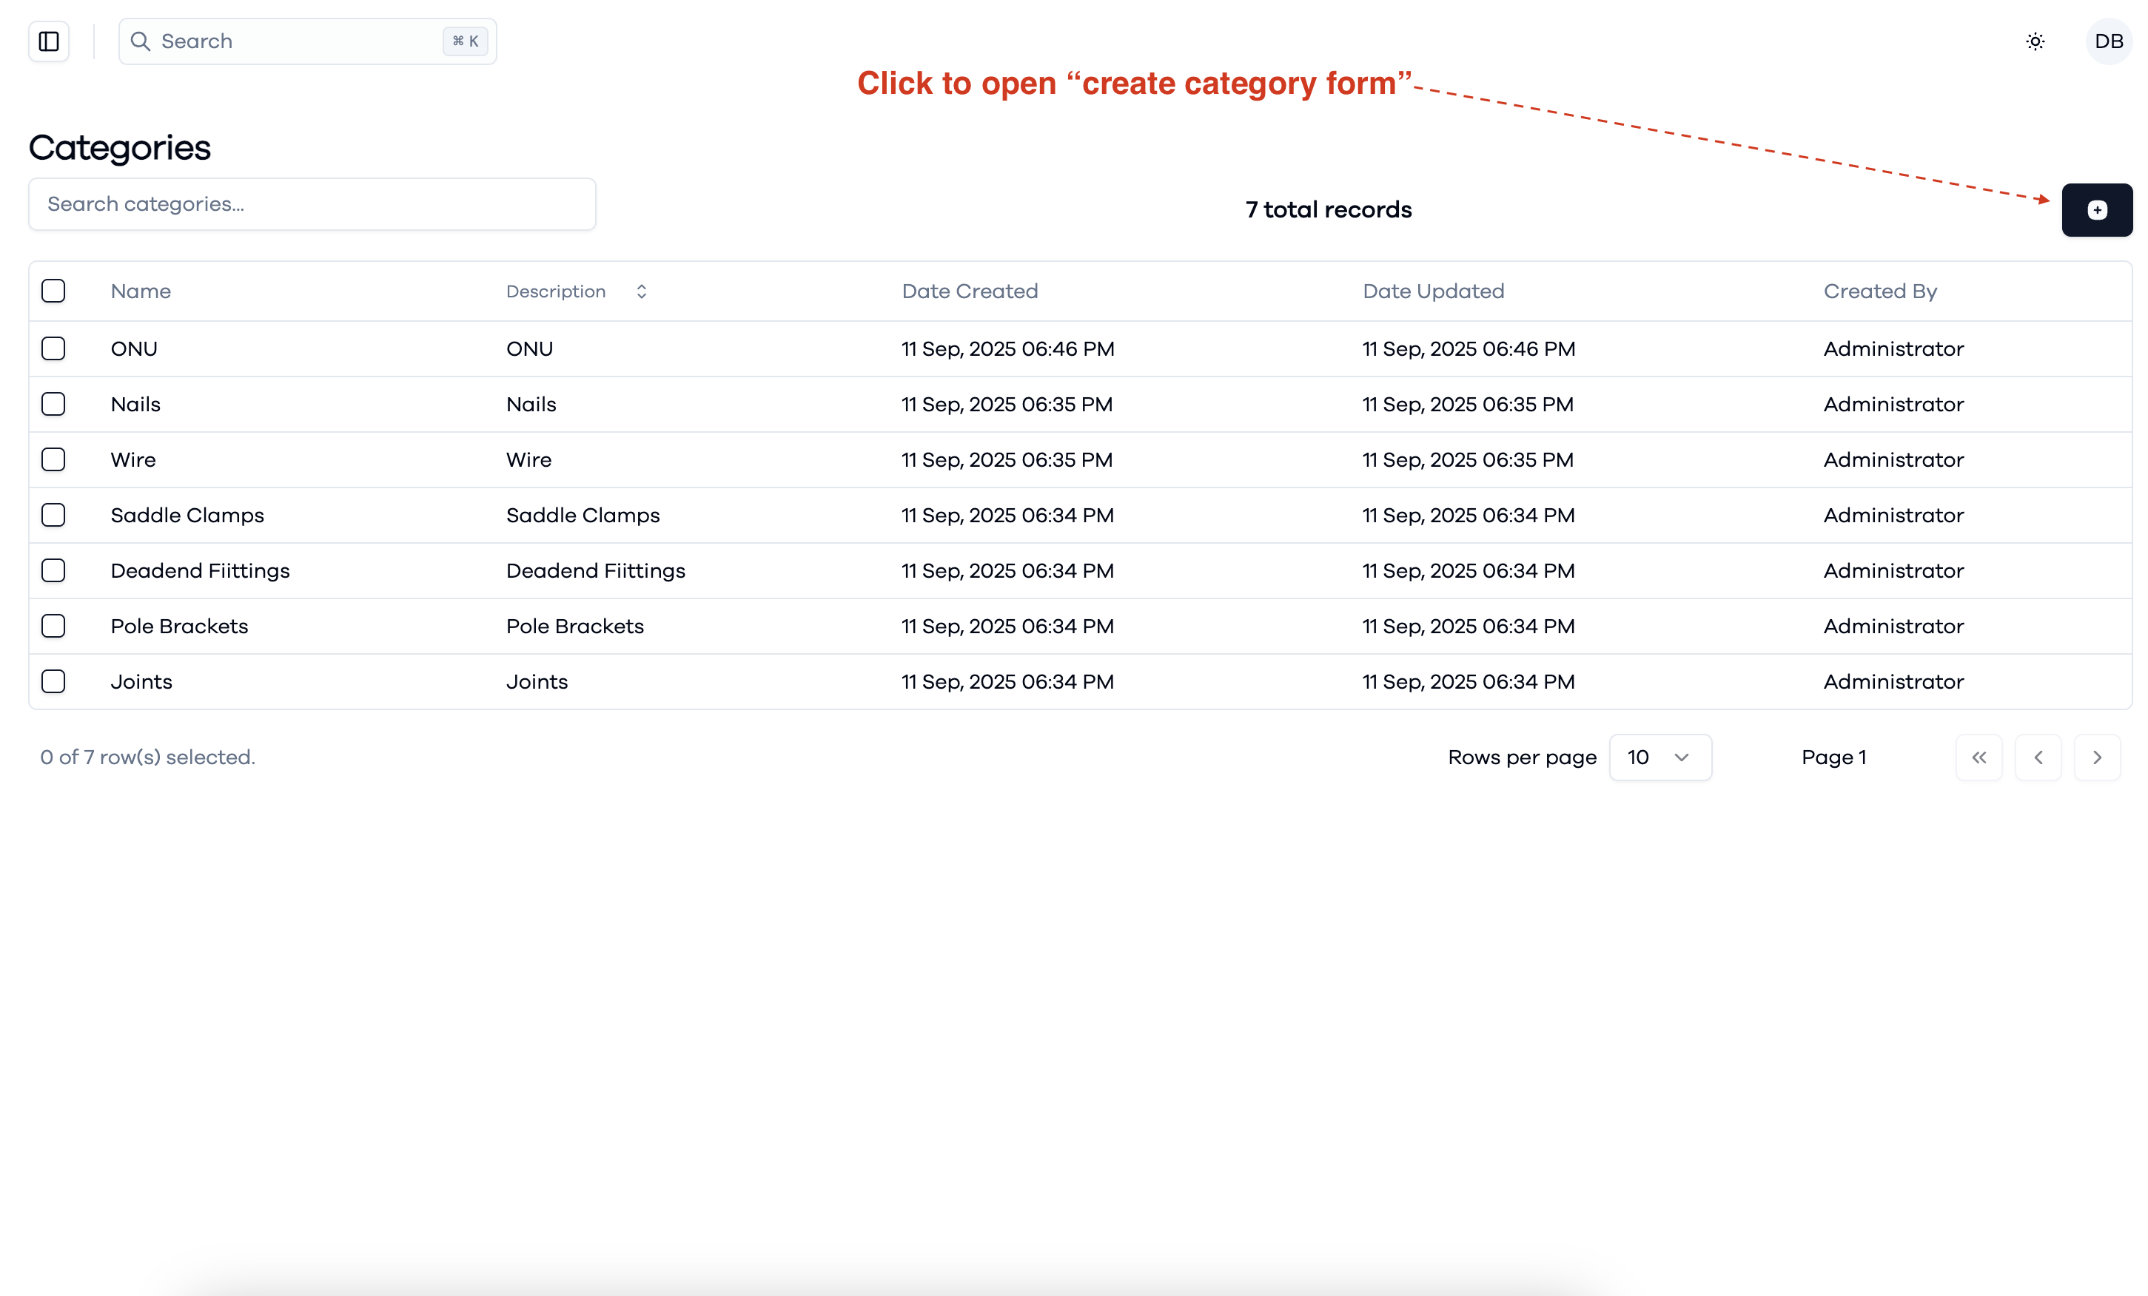Viewport: 2148px width, 1296px height.
Task: Open the global Search box
Action: [x=308, y=41]
